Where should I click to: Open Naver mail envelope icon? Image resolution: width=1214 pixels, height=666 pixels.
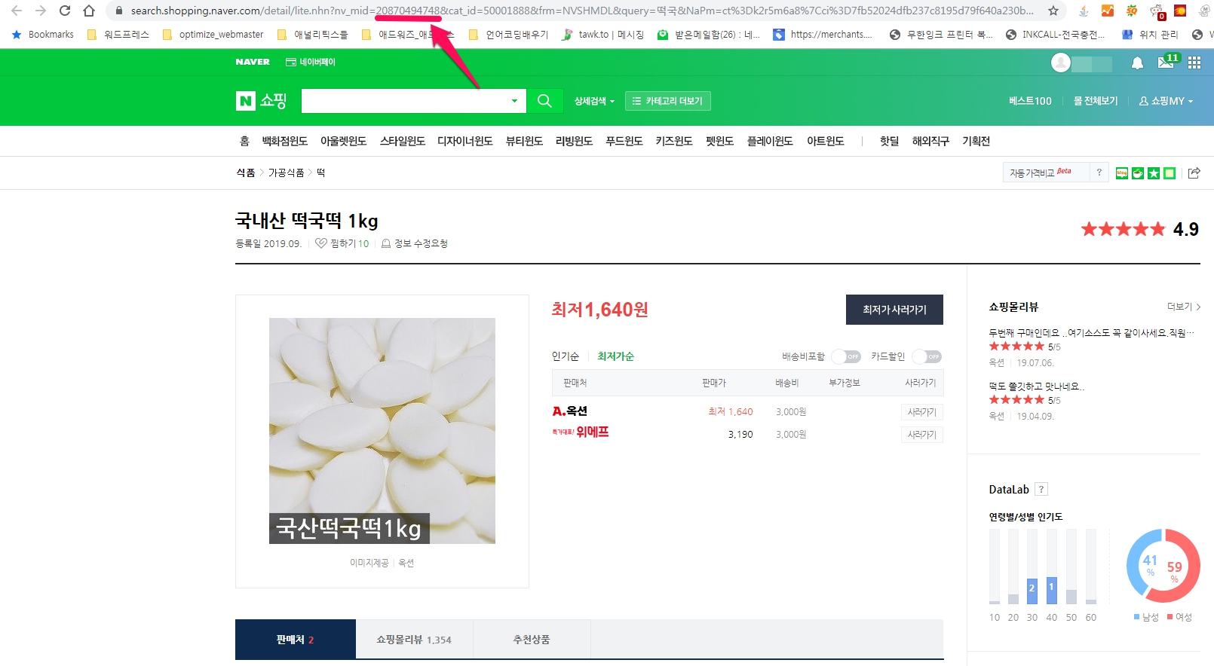(1166, 63)
